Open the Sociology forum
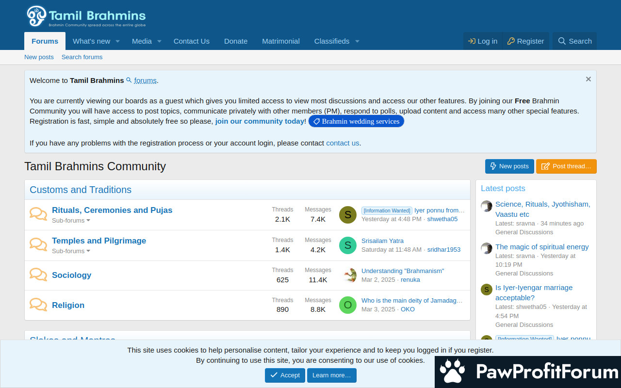 tap(72, 275)
